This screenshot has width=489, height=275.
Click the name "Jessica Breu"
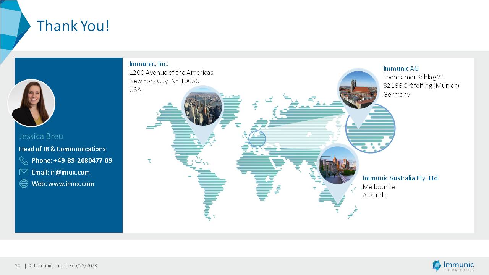[41, 136]
